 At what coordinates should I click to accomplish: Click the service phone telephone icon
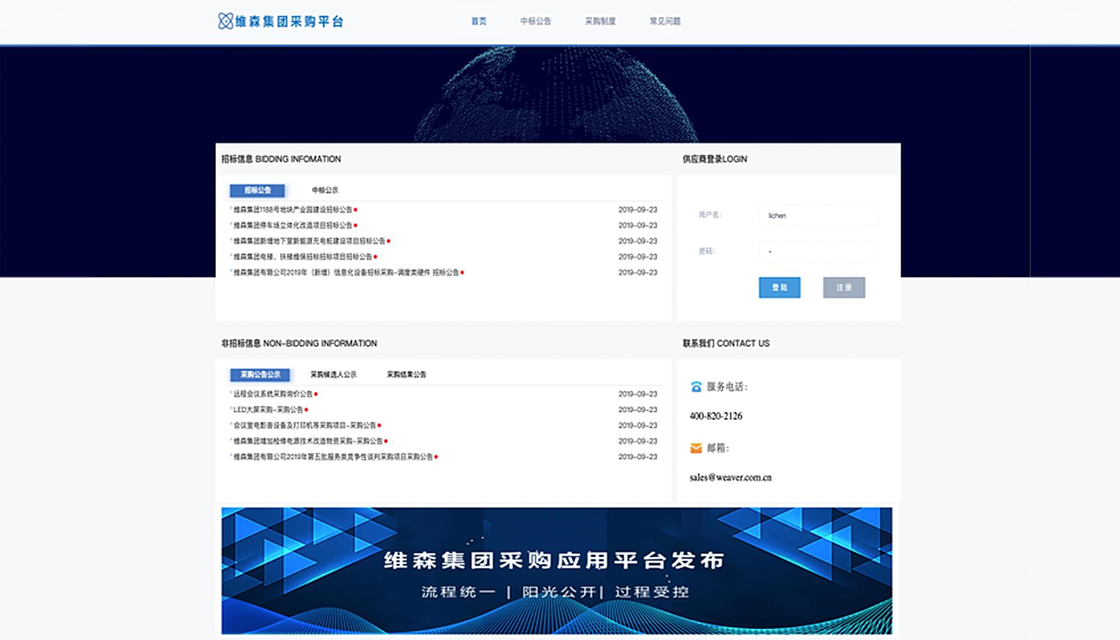pos(696,387)
